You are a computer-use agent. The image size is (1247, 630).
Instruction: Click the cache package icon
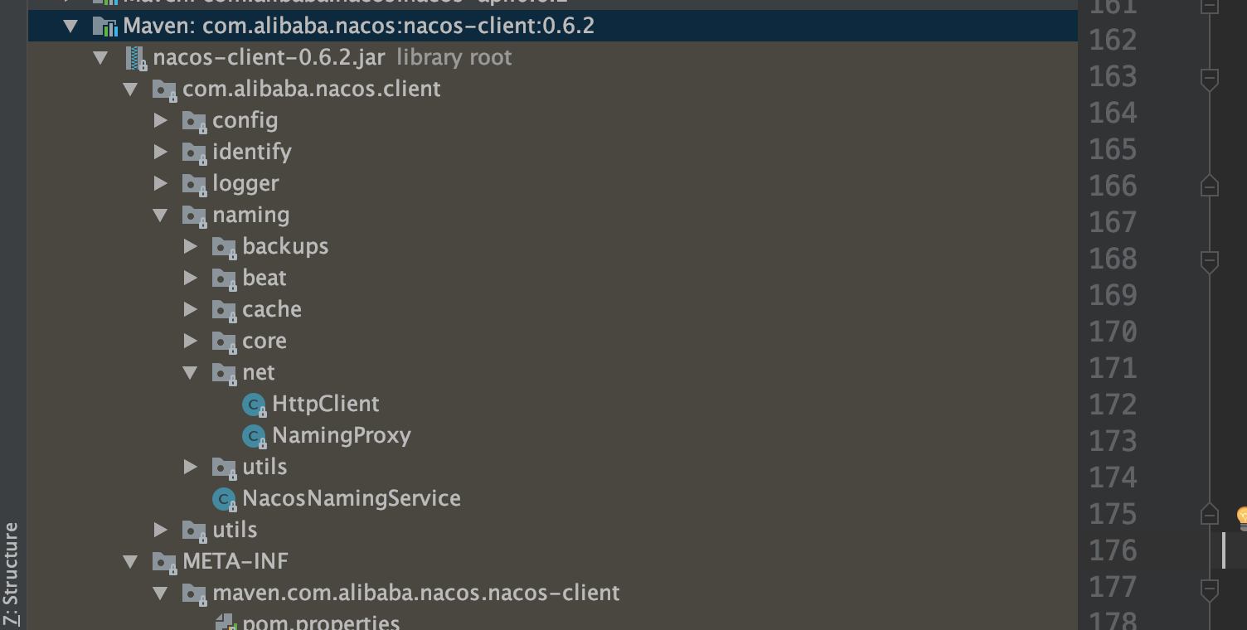point(223,309)
